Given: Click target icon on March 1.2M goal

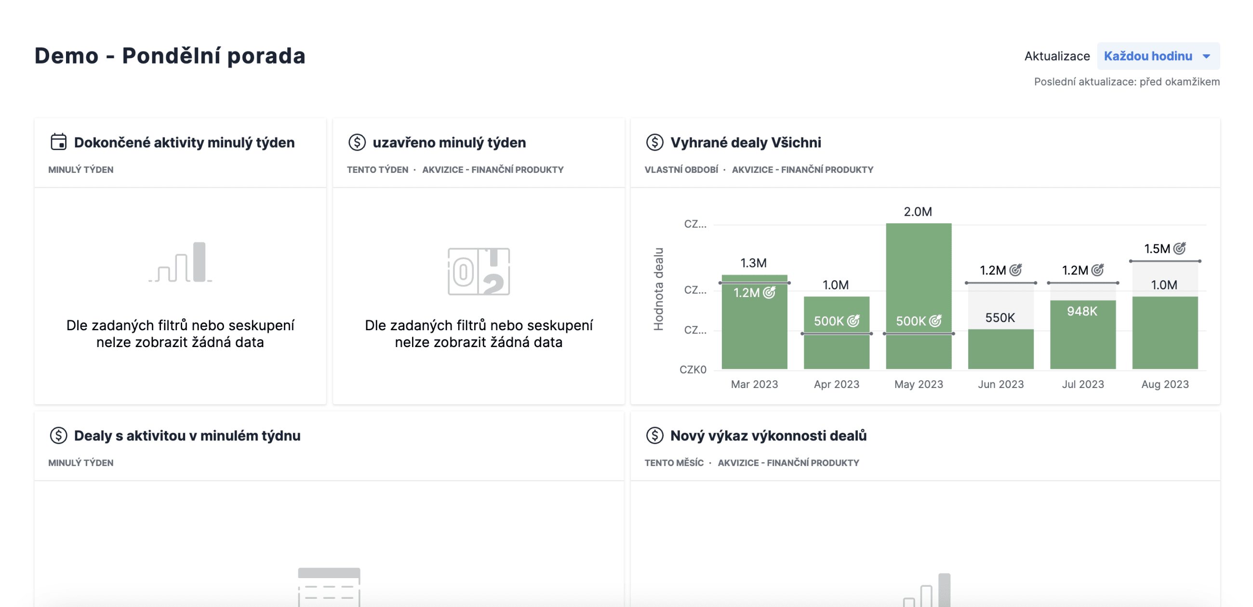Looking at the screenshot, I should (769, 292).
